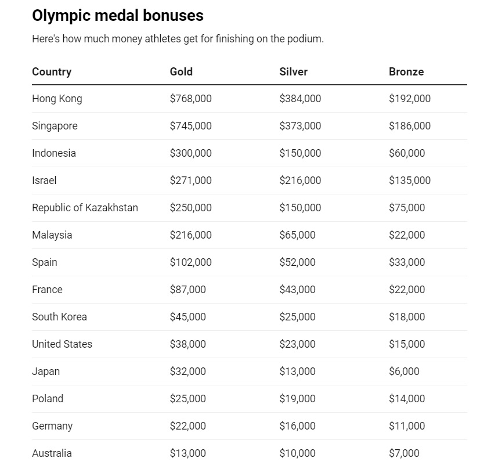Screen dimensions: 491x469
Task: Select the United States row label
Action: pos(62,344)
